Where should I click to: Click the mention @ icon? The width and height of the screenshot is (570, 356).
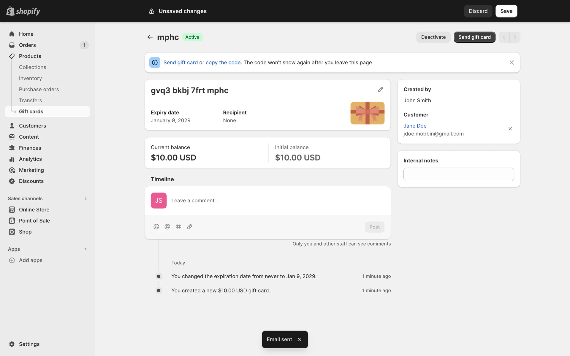coord(167,227)
